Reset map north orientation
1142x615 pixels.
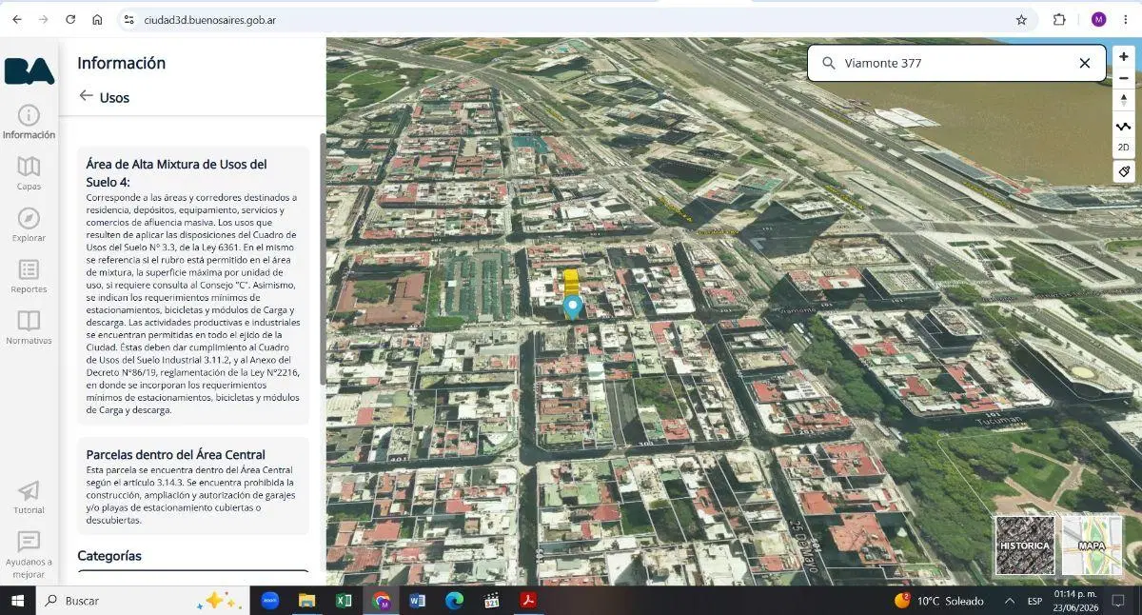(1124, 100)
